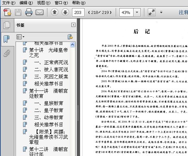
Task: Click bookmark icon beside 三、死因之疑案
Action: click(25, 77)
